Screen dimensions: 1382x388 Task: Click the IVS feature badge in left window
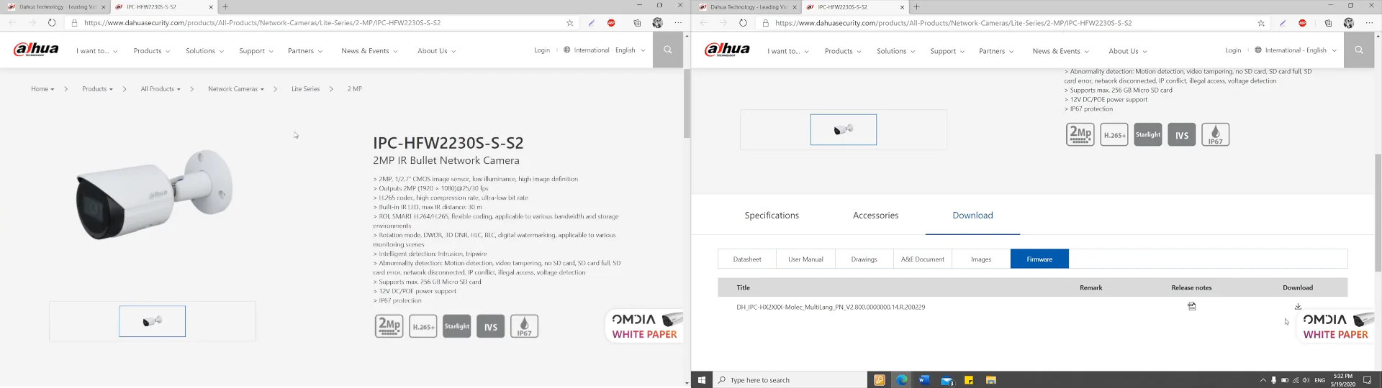click(x=491, y=326)
